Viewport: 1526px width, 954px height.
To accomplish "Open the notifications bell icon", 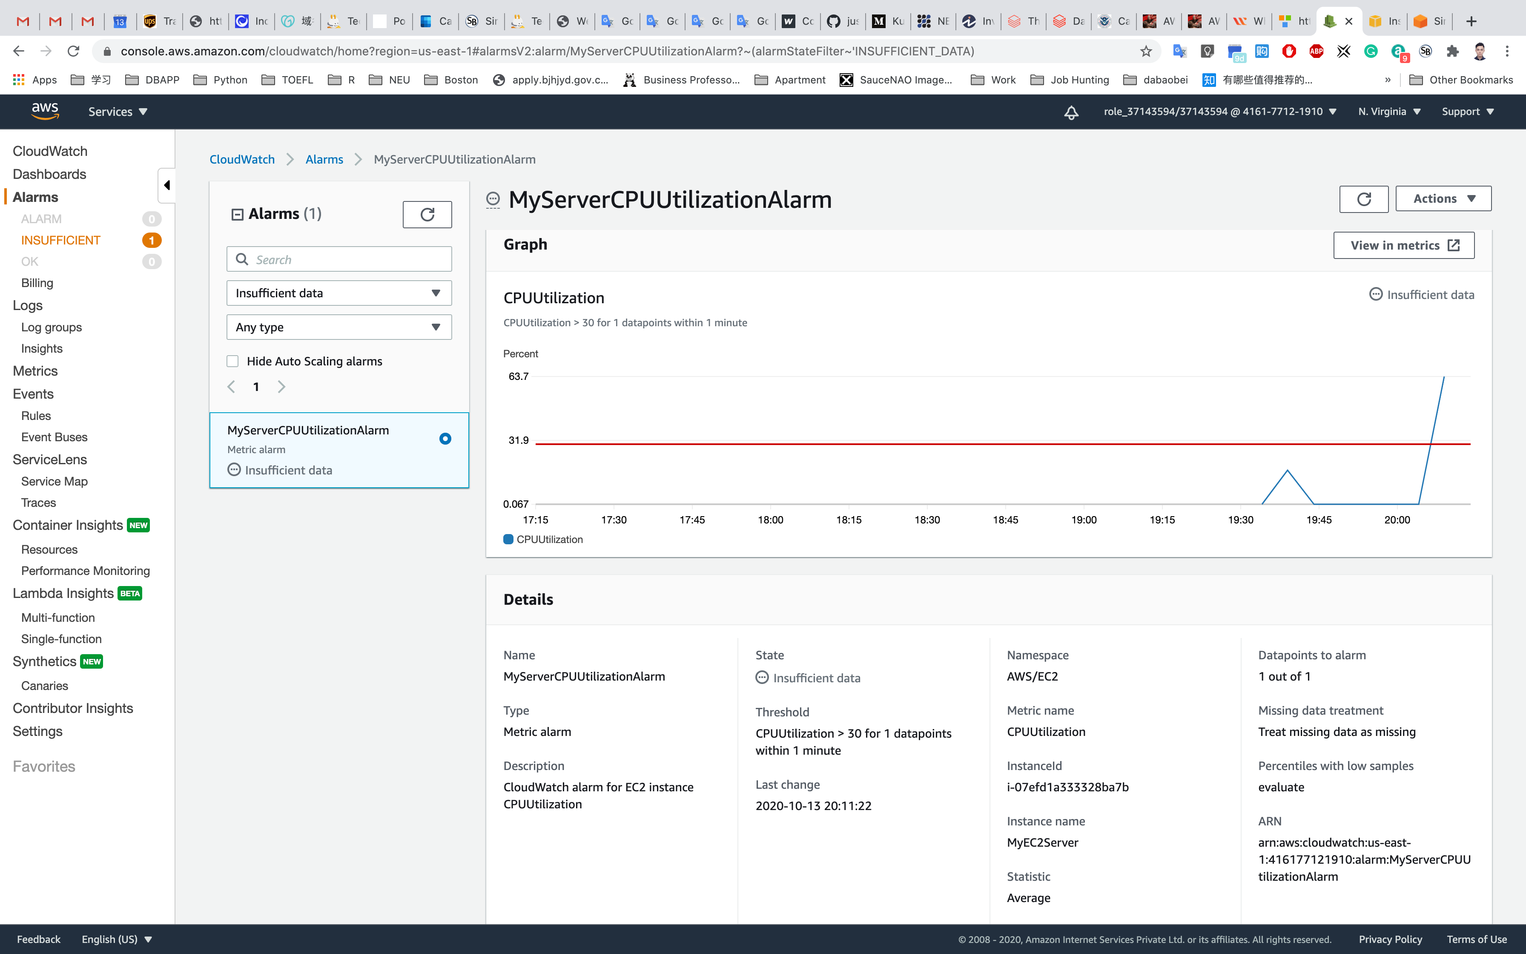I will click(1071, 112).
